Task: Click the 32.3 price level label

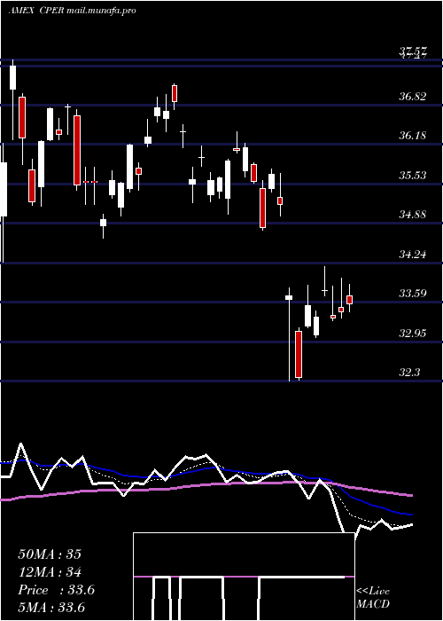Action: (409, 373)
